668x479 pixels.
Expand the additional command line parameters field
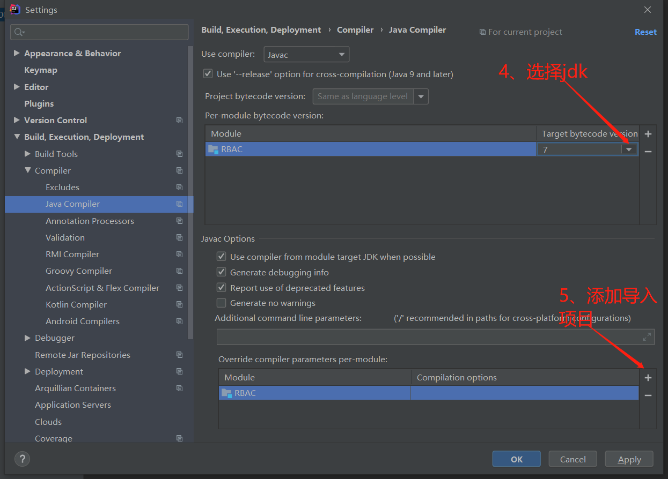point(647,336)
